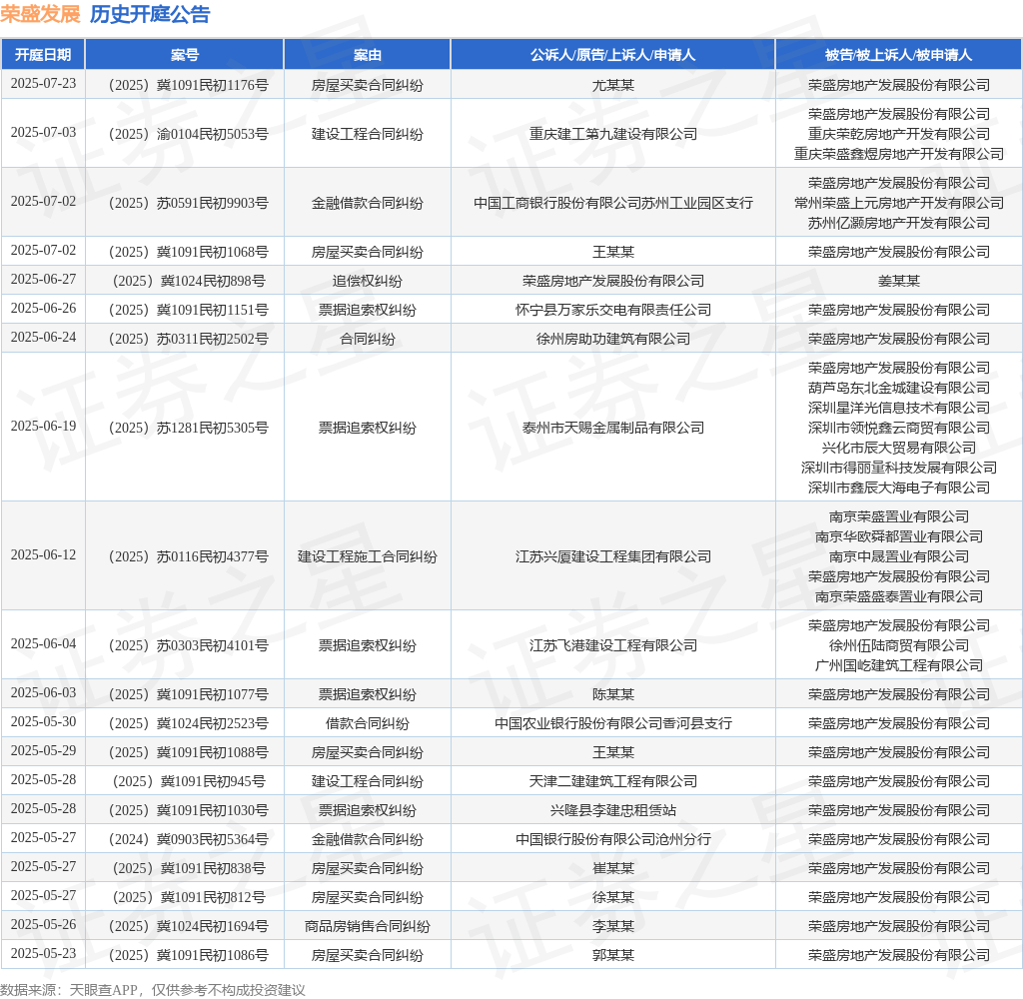Click defendant '兴化市辰大贸易有限公司'
Viewport: 1023px width, 999px height.
pyautogui.click(x=898, y=448)
